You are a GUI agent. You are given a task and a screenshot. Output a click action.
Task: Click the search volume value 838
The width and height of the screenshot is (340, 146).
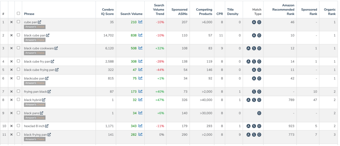coord(133,35)
